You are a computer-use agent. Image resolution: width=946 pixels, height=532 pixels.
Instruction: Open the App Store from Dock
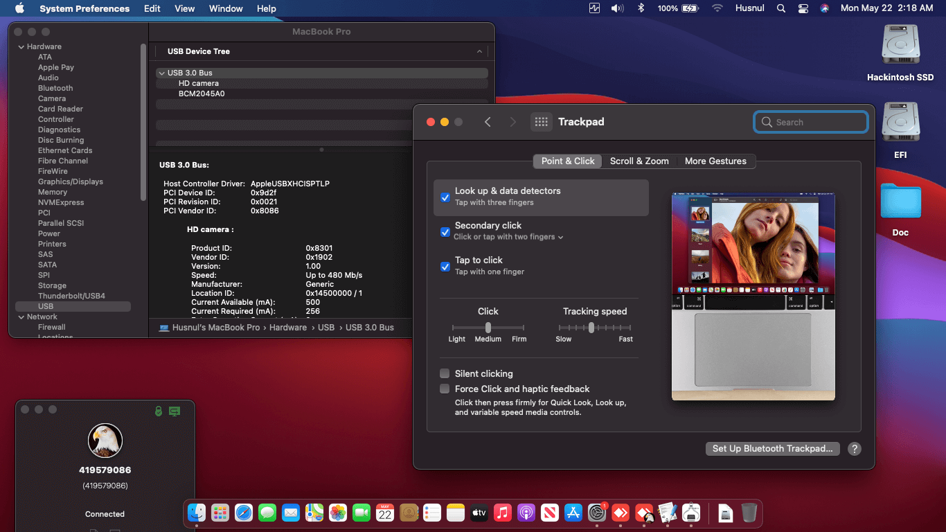click(573, 513)
